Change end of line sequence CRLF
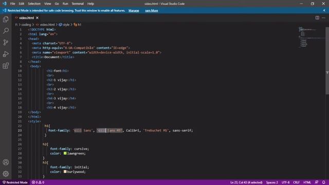The width and height of the screenshot is (329, 185). pos(296,182)
